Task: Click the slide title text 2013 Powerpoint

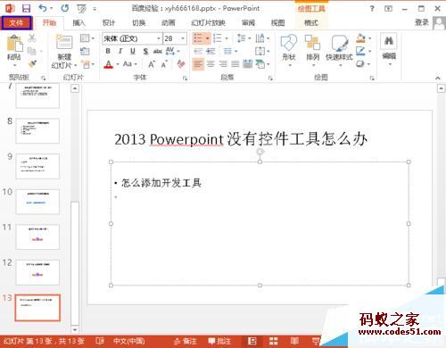Action: 169,139
